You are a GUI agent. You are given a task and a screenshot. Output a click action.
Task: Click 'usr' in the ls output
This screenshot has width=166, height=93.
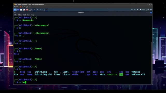(127, 72)
